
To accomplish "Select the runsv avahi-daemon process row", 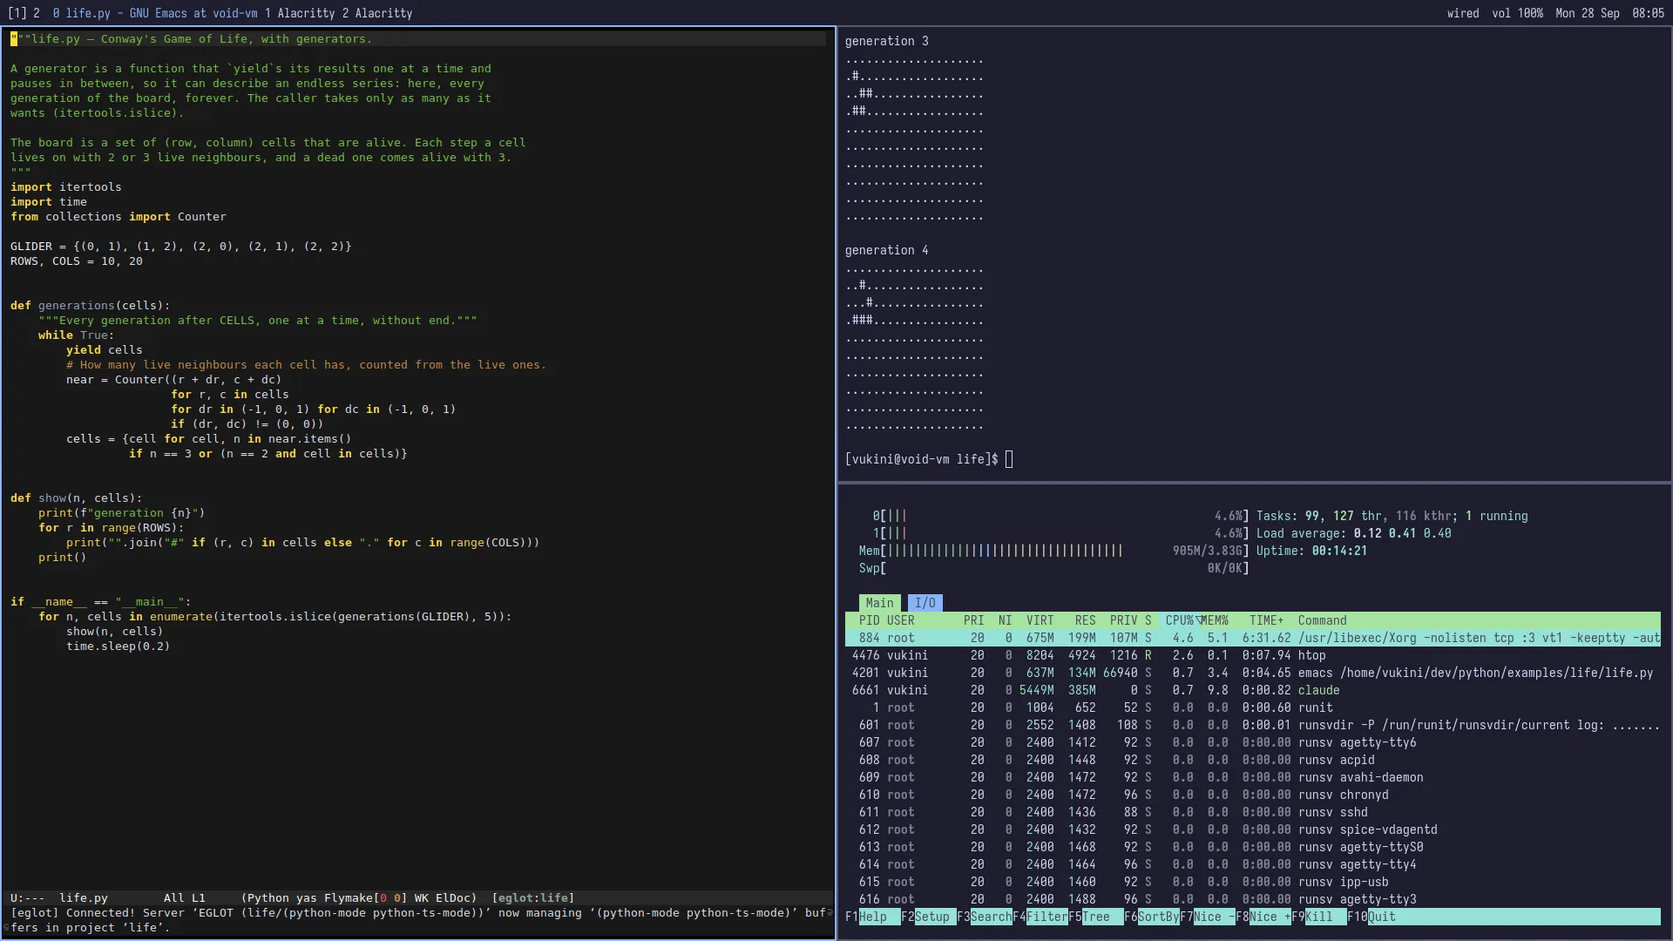I will click(1253, 777).
